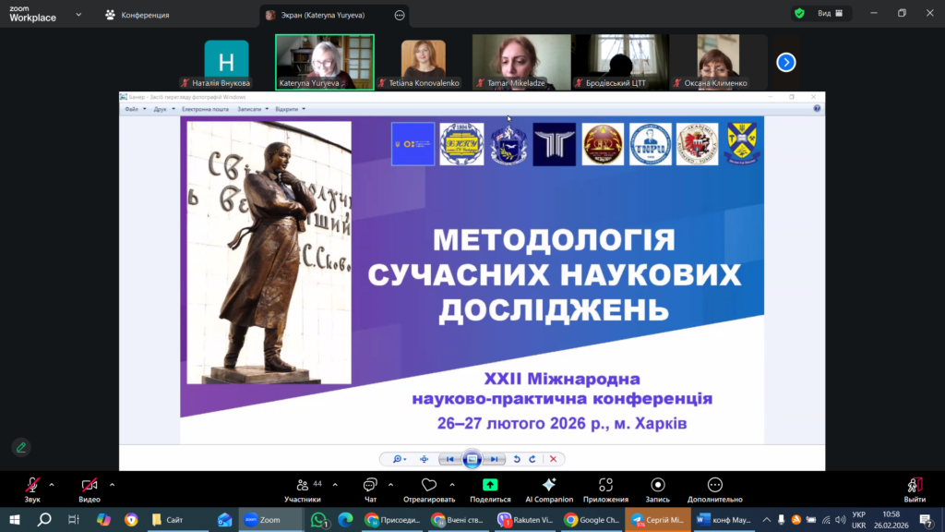This screenshot has width=945, height=532.
Task: Select Tetiana Konovalenko's video thumbnail
Action: point(424,62)
